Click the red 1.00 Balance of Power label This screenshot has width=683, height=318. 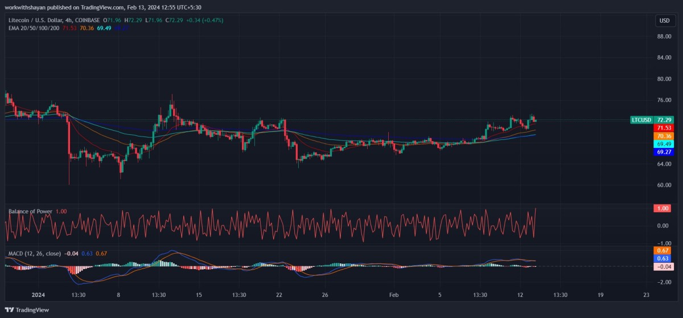click(664, 209)
